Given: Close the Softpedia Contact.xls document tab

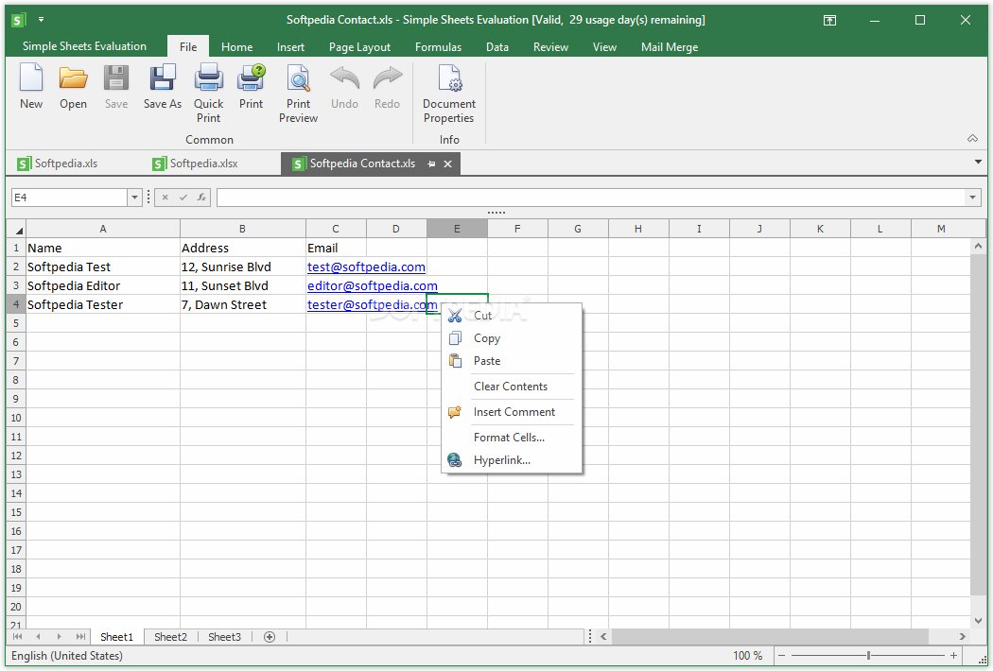Looking at the screenshot, I should [447, 163].
